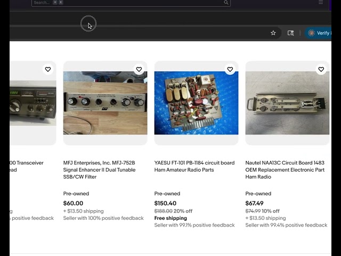
Task: Open the hamburger menu icon at top right
Action: pos(321,2)
